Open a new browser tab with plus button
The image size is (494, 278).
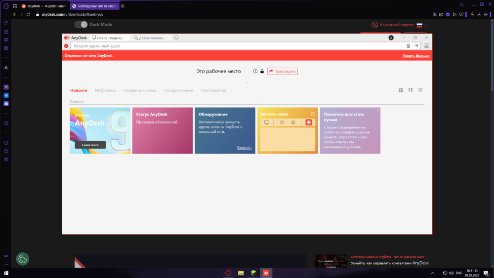tap(123, 6)
